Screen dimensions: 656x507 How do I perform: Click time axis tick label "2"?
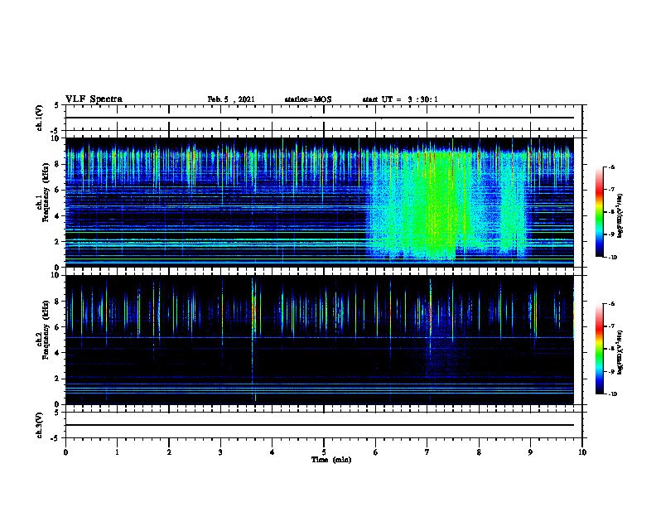click(169, 452)
